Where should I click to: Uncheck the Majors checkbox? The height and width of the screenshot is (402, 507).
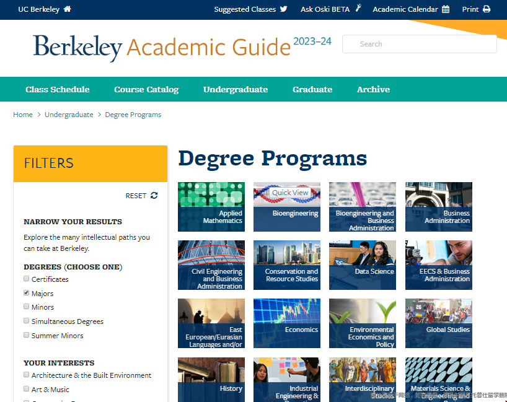(27, 293)
